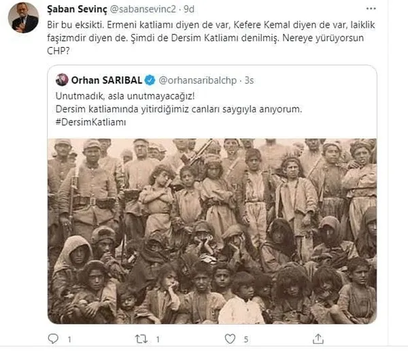Click the 3s timestamp on quoted tweet
The height and width of the screenshot is (360, 408).
pyautogui.click(x=249, y=80)
